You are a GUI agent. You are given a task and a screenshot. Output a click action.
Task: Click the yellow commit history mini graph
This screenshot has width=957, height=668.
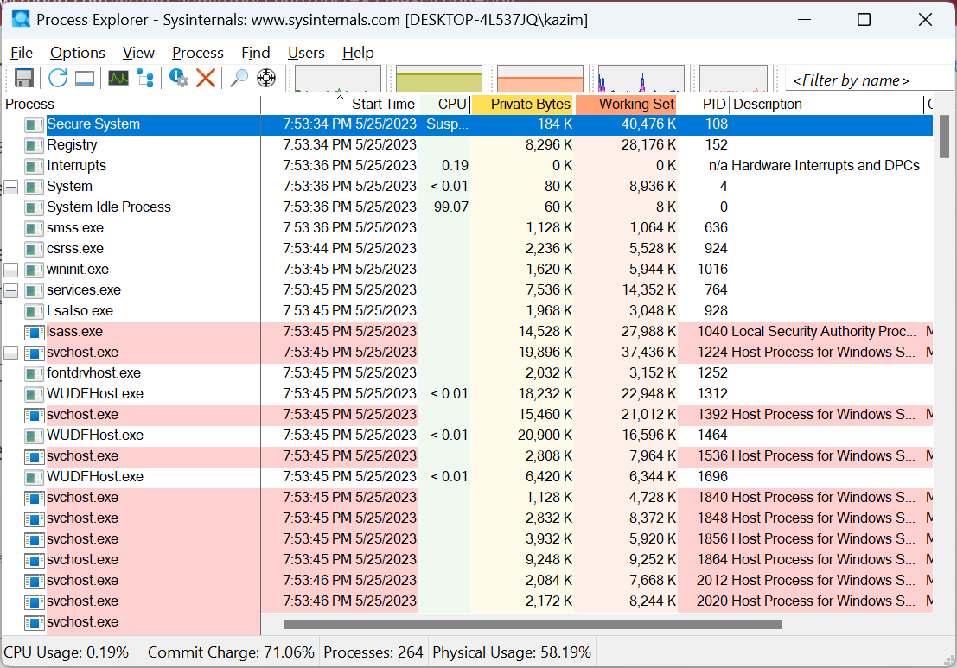coord(439,79)
